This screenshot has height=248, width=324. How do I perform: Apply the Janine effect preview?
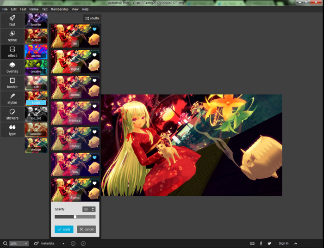click(75, 87)
